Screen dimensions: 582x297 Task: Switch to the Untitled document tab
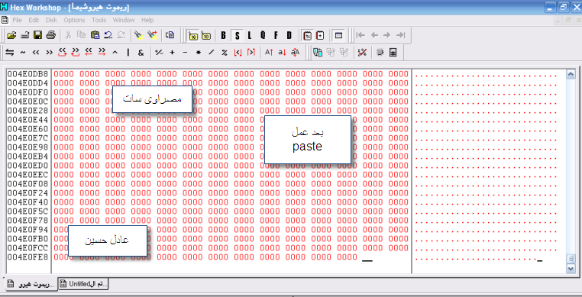coord(83,284)
